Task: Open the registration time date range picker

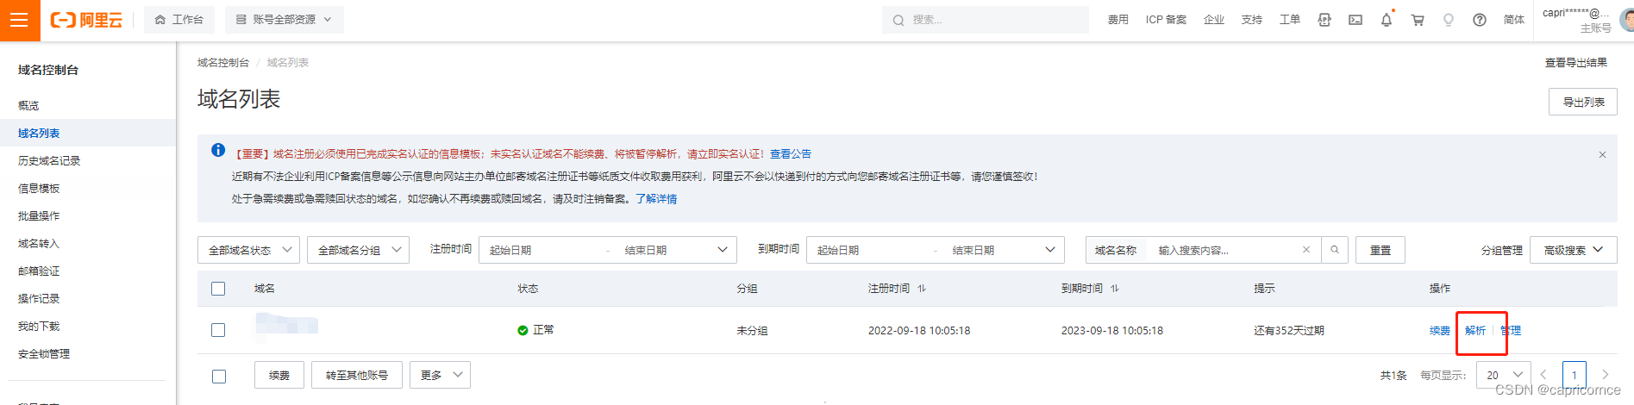Action: tap(608, 250)
